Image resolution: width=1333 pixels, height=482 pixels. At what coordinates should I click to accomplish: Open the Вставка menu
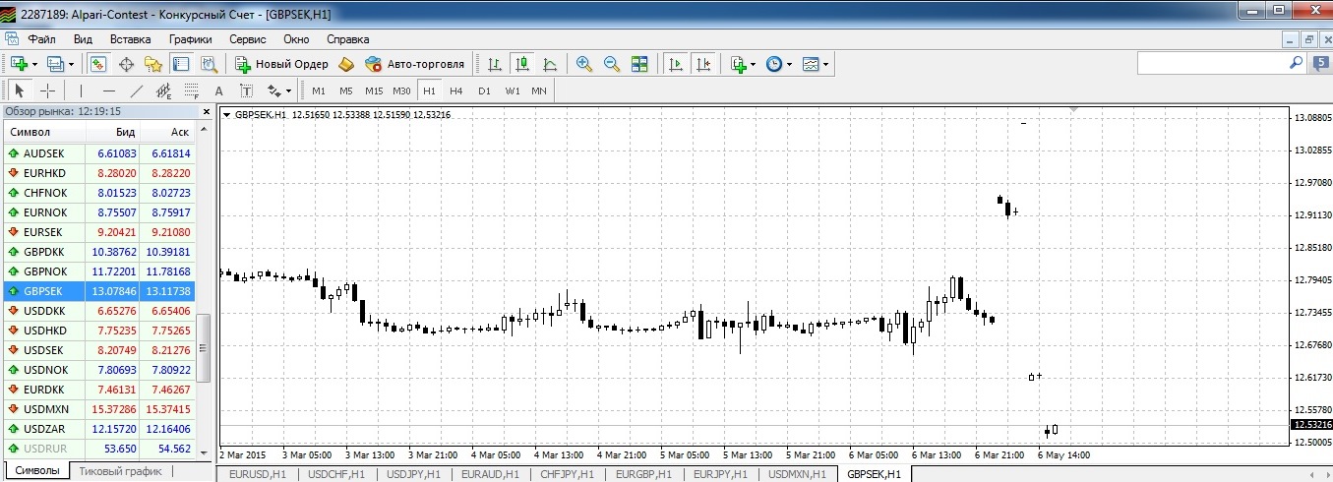(130, 39)
